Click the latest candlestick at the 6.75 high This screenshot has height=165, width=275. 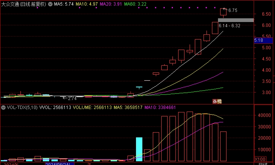[223, 13]
